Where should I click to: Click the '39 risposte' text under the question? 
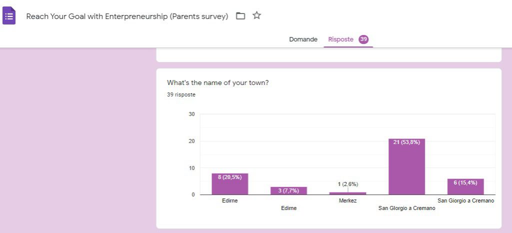[181, 94]
